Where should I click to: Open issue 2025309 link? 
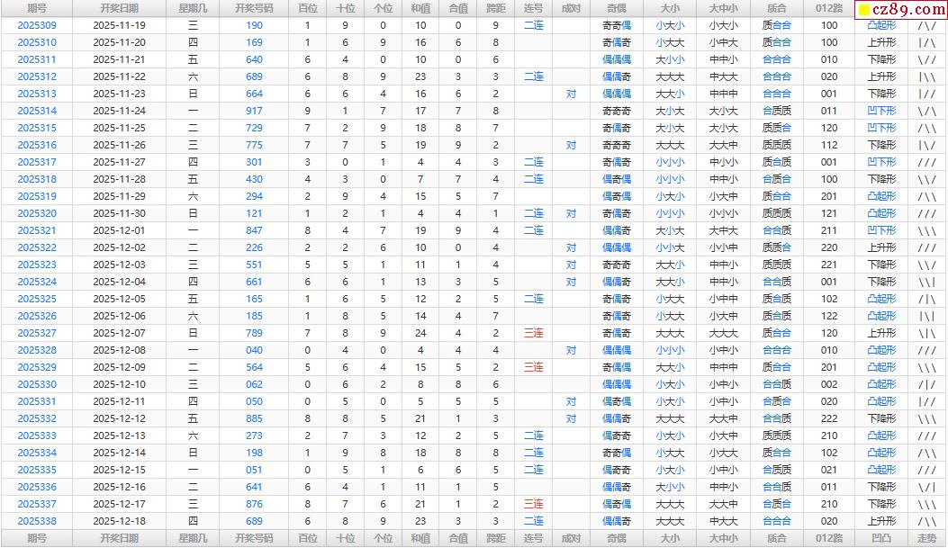[x=37, y=25]
